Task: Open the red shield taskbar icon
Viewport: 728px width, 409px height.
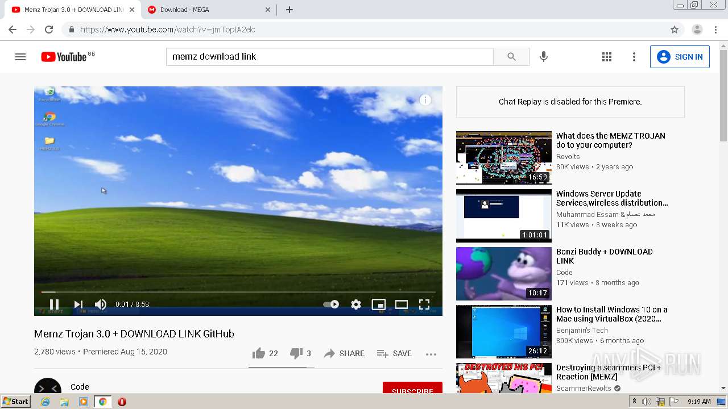Action: coord(122,402)
